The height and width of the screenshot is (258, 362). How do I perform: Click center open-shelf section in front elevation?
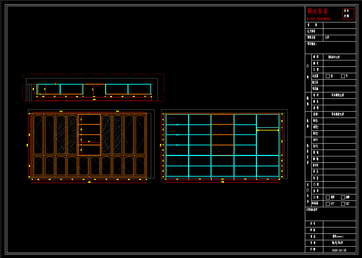pyautogui.click(x=89, y=134)
